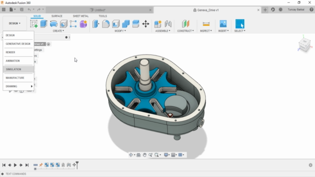This screenshot has height=177, width=315.
Task: Switch to the Sheet Metal tab
Action: pyautogui.click(x=81, y=16)
